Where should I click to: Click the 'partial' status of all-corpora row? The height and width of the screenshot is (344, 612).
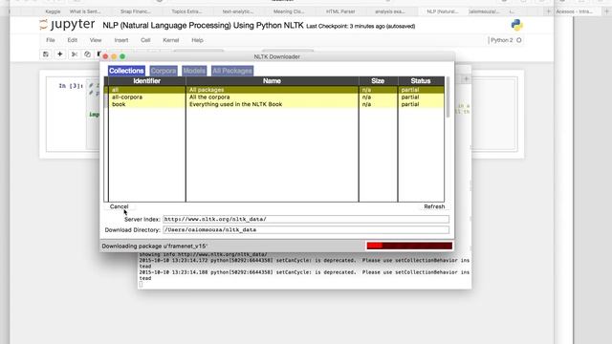(410, 97)
